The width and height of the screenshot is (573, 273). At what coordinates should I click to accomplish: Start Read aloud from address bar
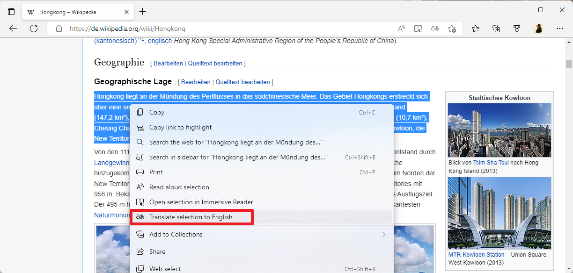point(401,29)
